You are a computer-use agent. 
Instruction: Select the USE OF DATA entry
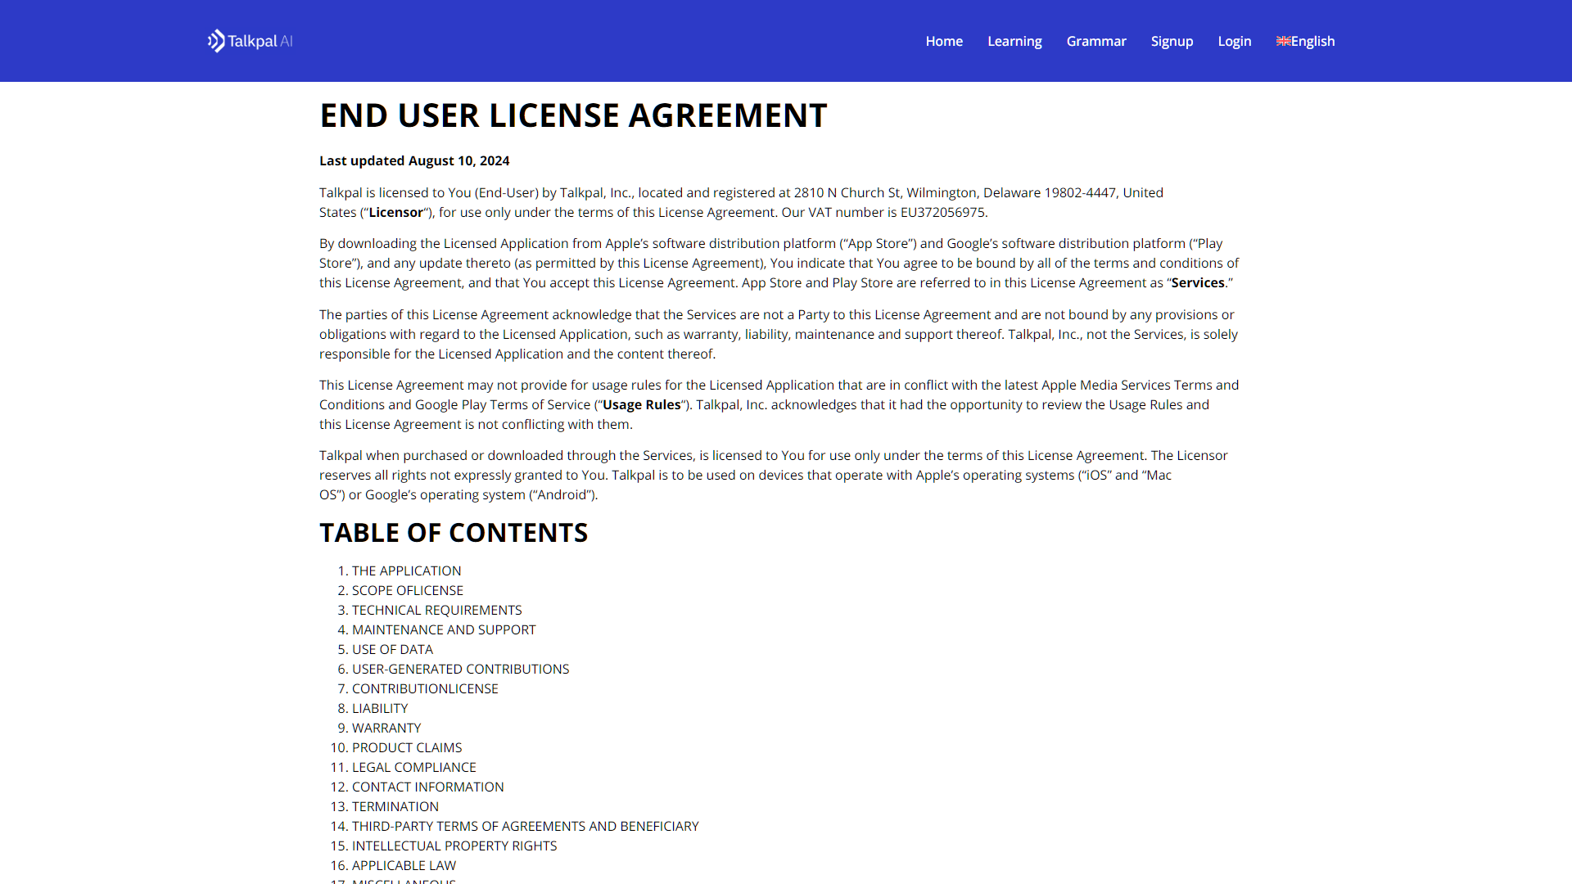[392, 649]
